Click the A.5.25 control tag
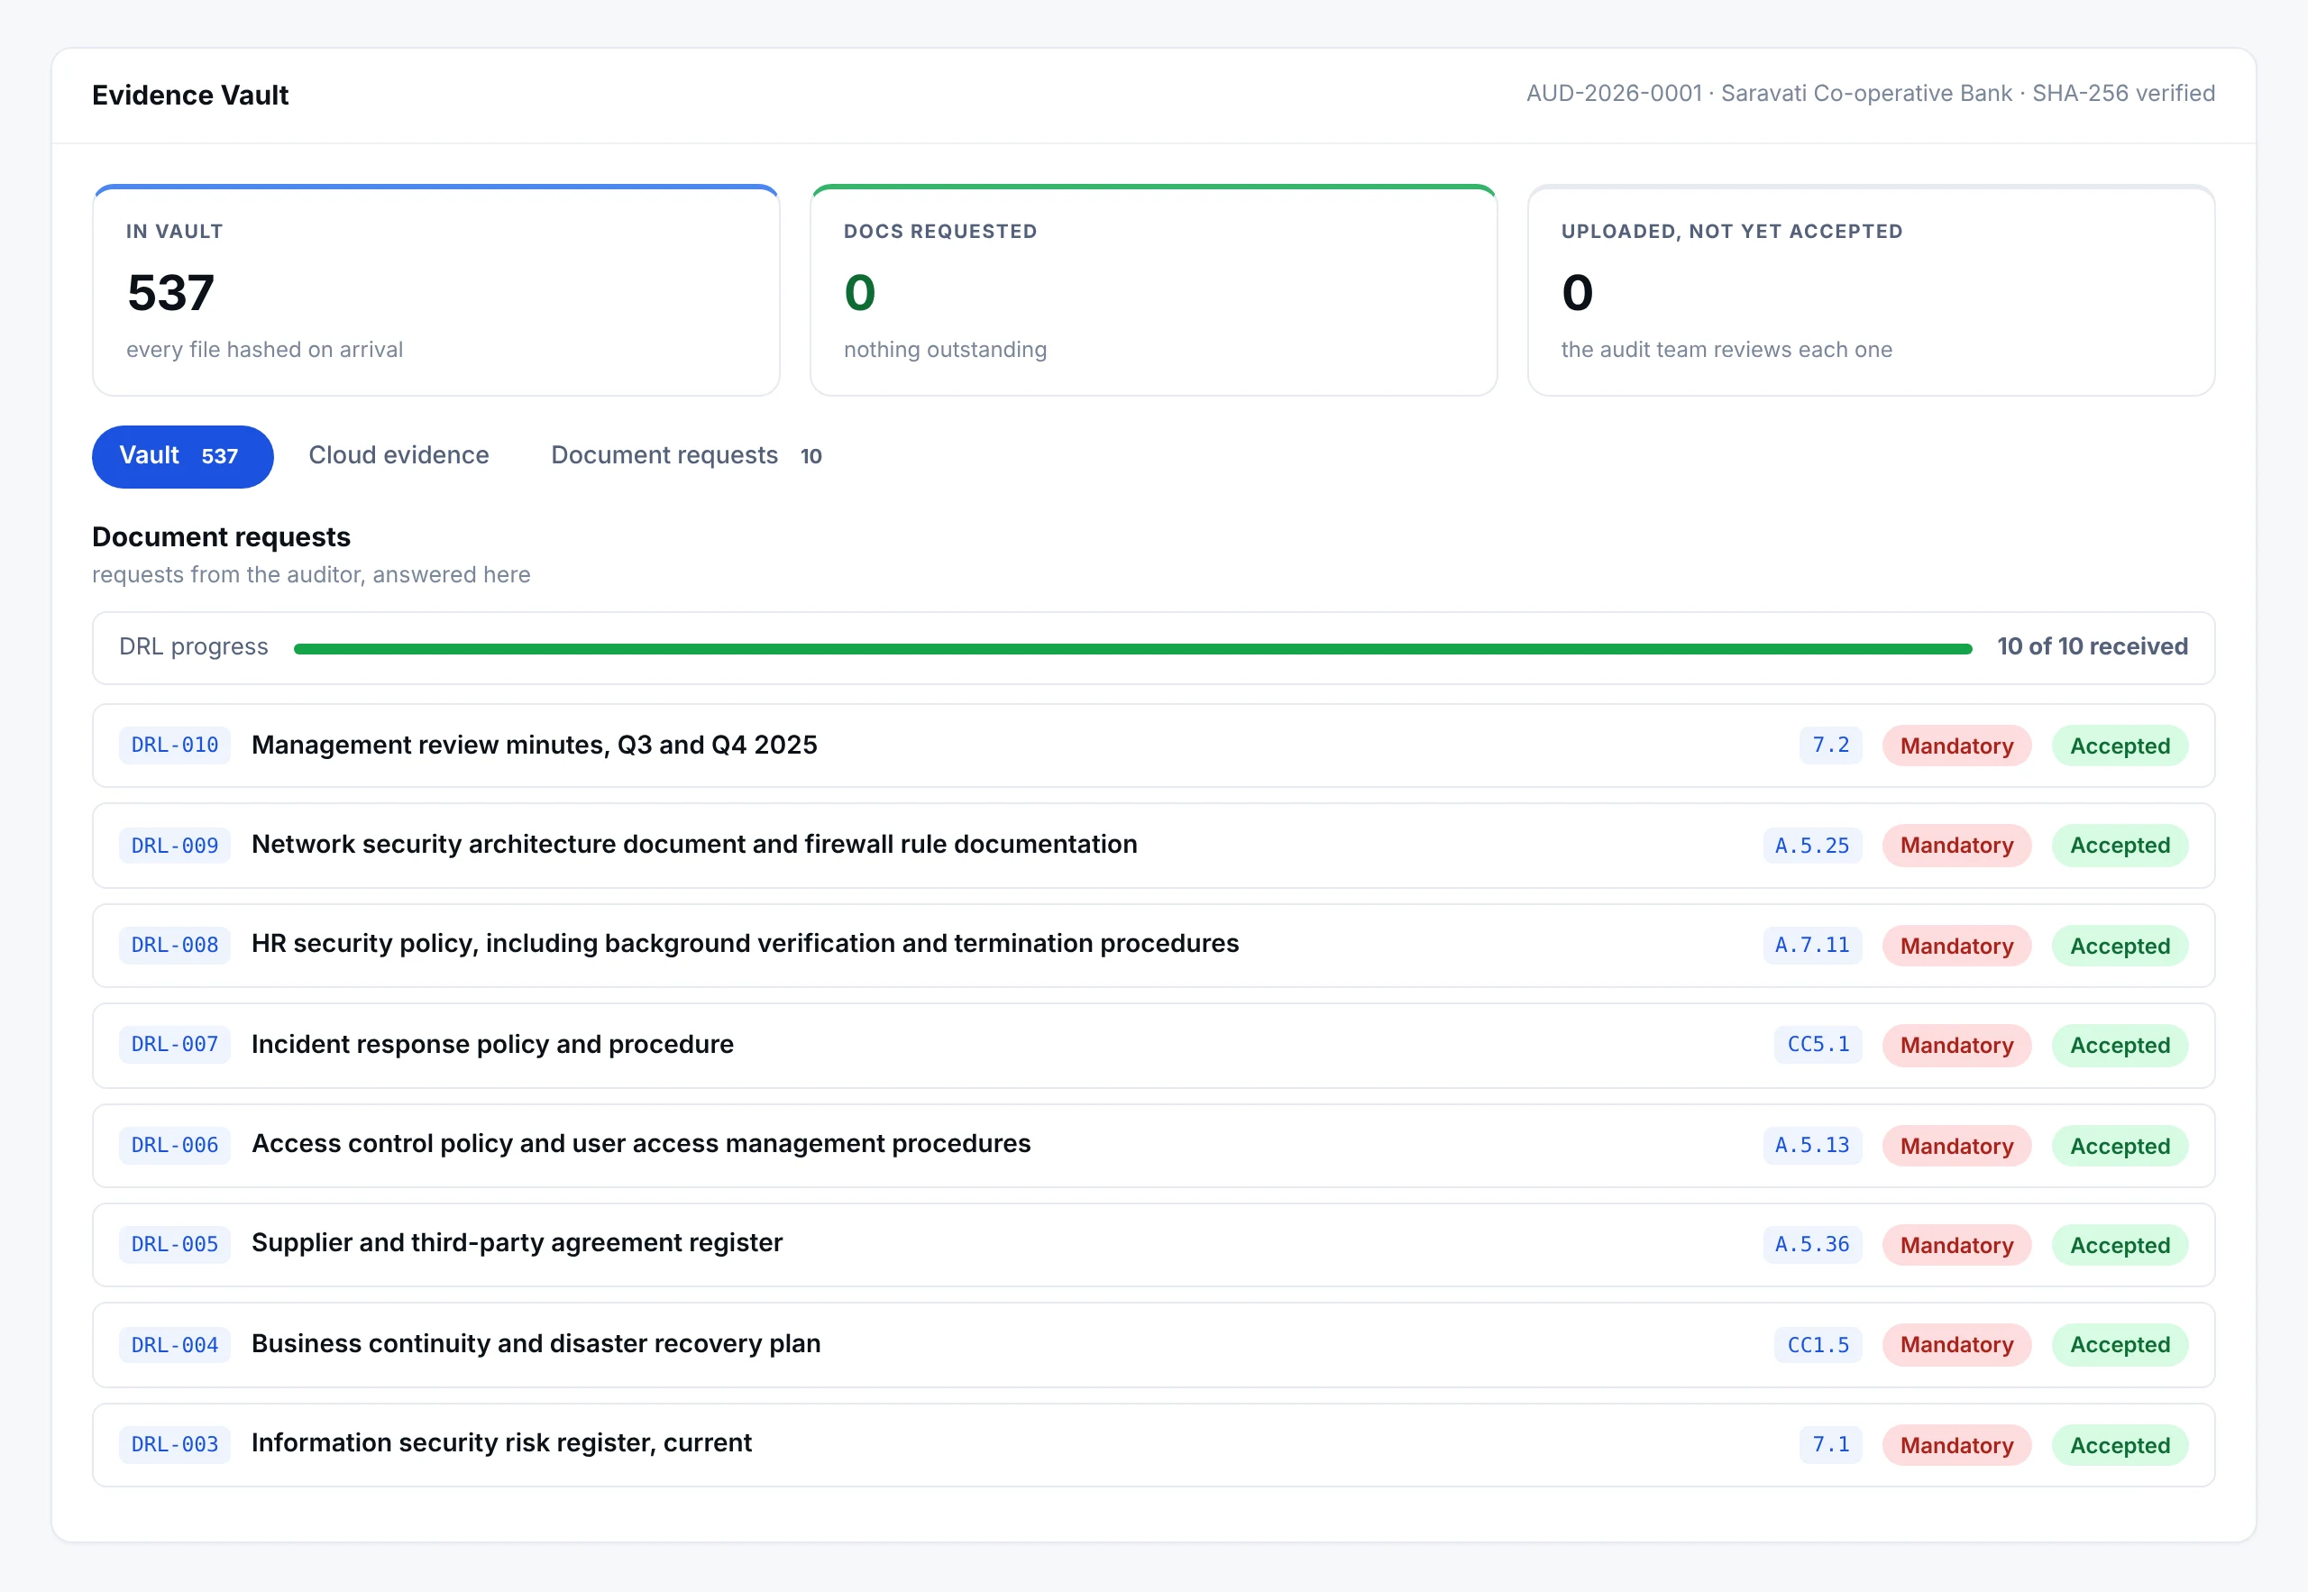Image resolution: width=2308 pixels, height=1592 pixels. (1812, 846)
